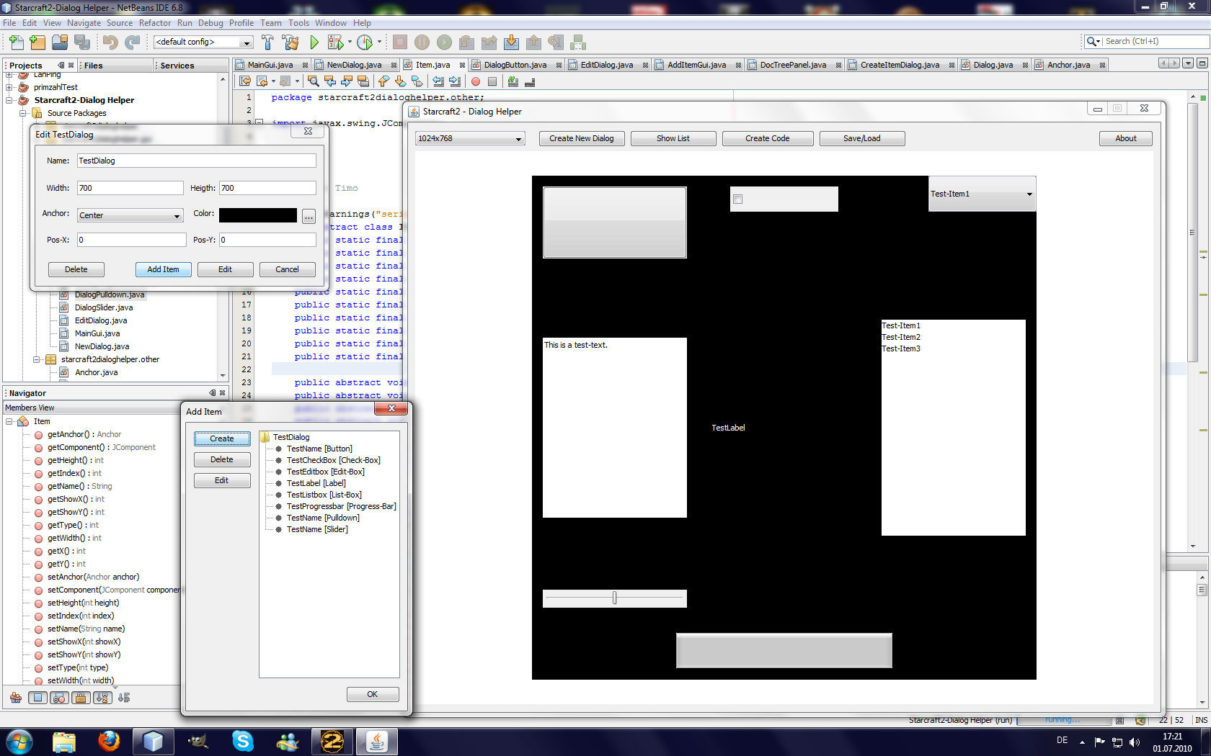1211x756 pixels.
Task: Click the Save/Load button
Action: (x=862, y=138)
